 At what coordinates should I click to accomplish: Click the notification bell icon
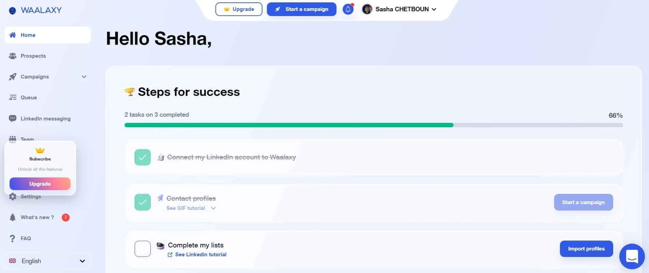[x=348, y=9]
